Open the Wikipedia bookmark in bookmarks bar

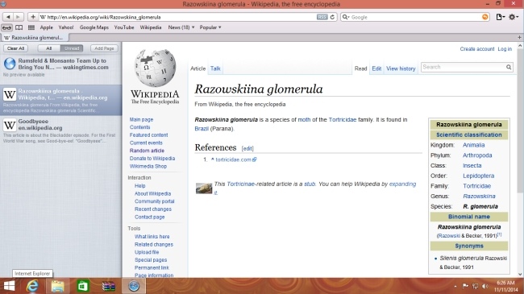tap(151, 27)
